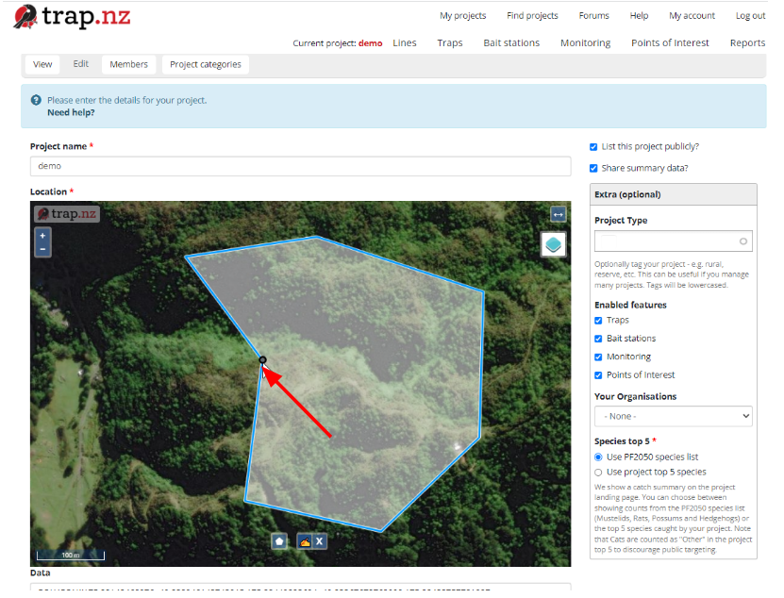
Task: Uncheck the Points of Interest feature checkbox
Action: click(x=598, y=375)
